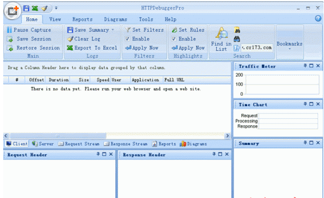Click the horizontal scrollbar thumb
The height and width of the screenshot is (198, 324).
(x=58, y=136)
